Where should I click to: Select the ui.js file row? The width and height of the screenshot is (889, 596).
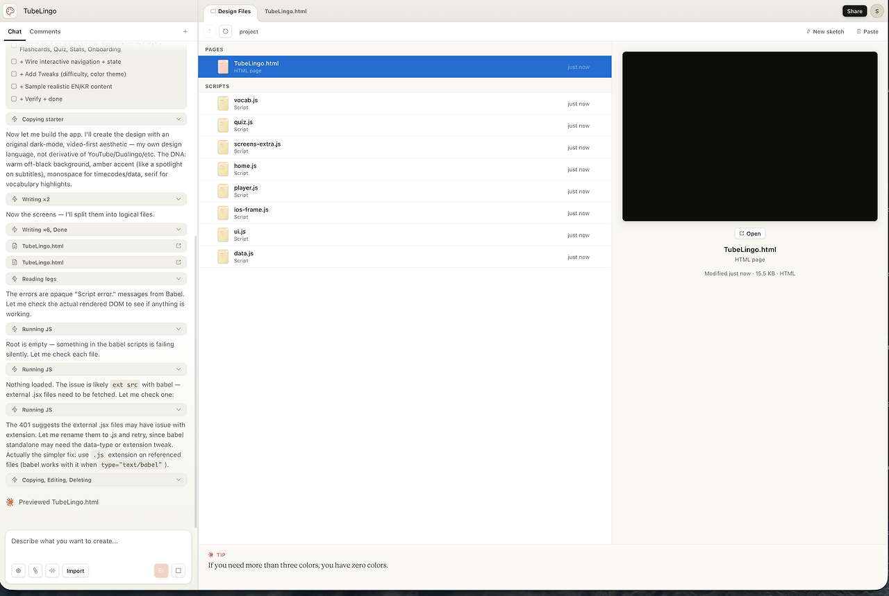(405, 235)
